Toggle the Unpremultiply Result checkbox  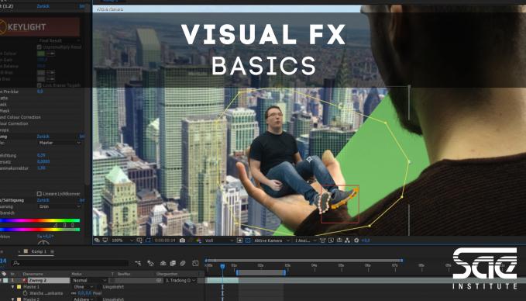coord(39,47)
